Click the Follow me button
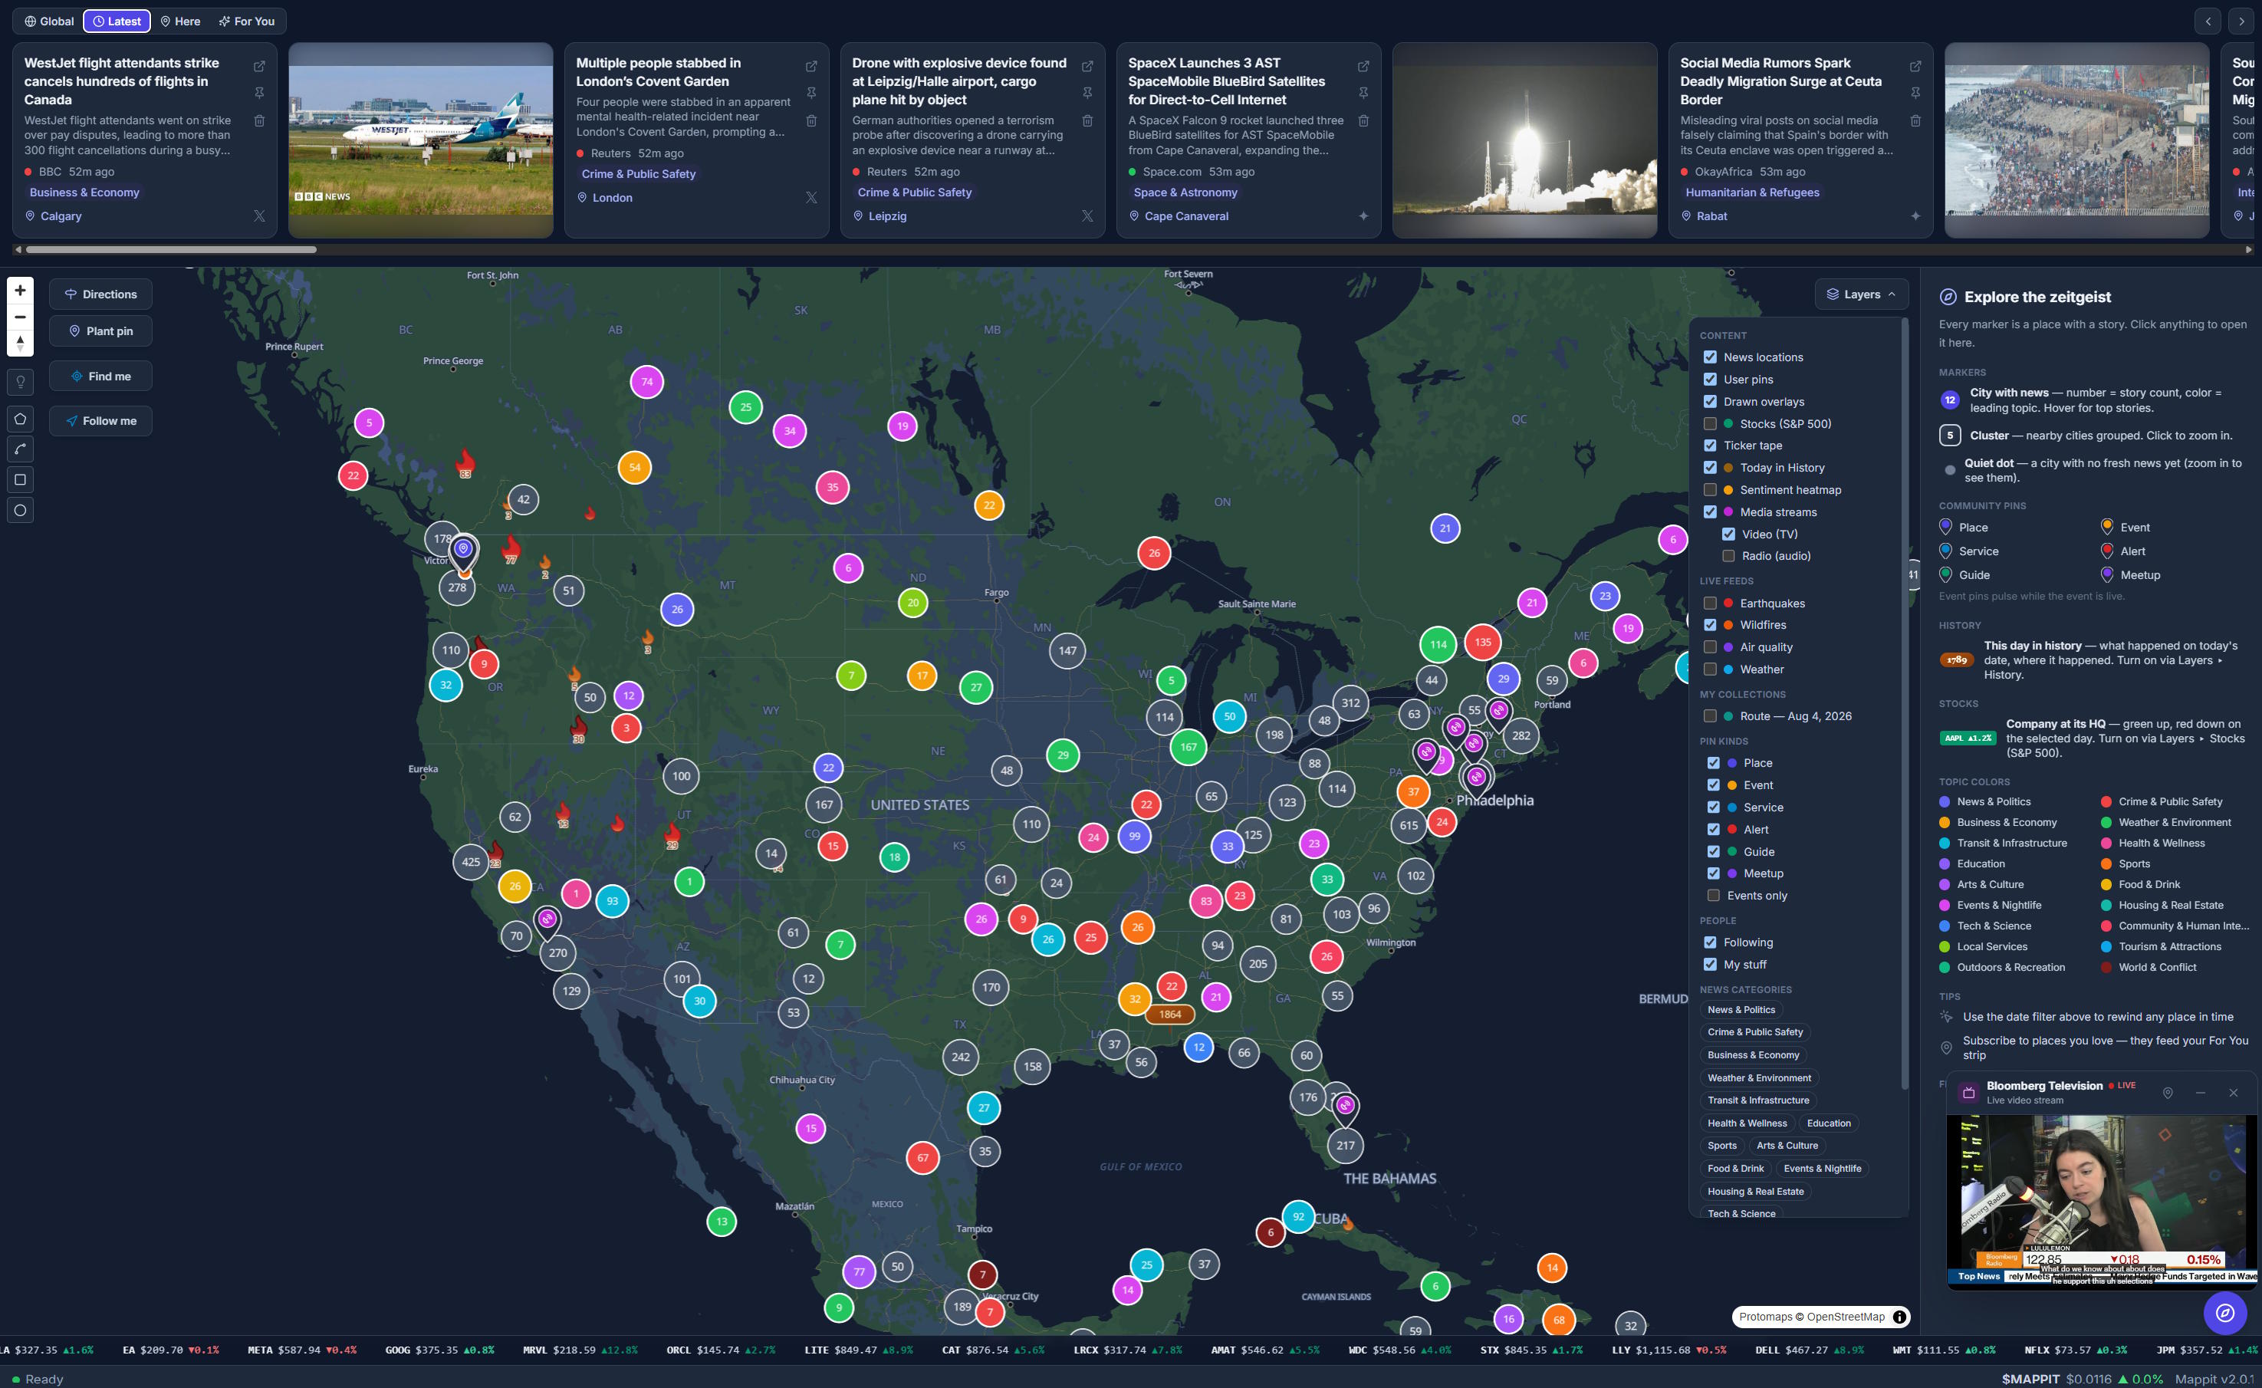Viewport: 2262px width, 1388px height. [x=101, y=420]
